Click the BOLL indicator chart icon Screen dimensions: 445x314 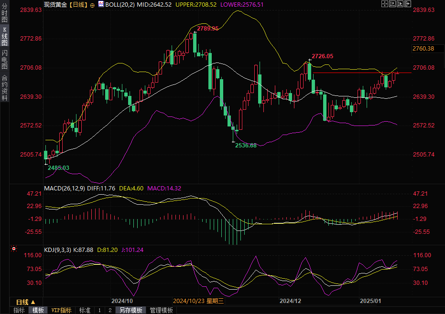[x=100, y=4]
